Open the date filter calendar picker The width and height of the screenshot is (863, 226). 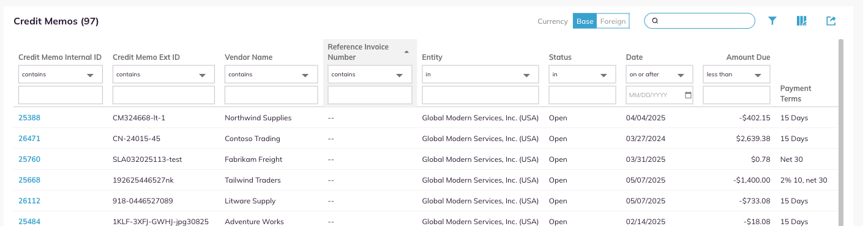[688, 95]
